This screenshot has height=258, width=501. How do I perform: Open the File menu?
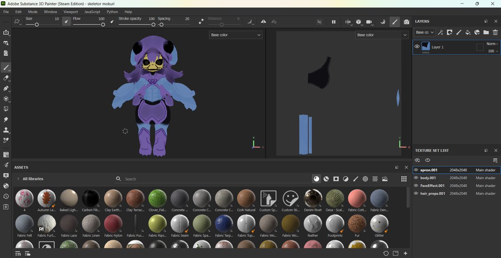6,12
